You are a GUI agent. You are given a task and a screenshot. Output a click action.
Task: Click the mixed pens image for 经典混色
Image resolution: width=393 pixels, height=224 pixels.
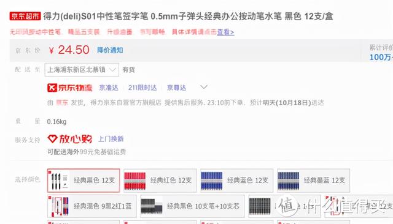59,206
